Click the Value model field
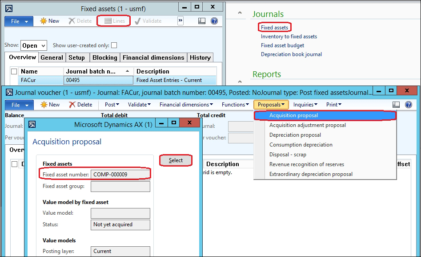The width and height of the screenshot is (421, 257). (x=120, y=213)
